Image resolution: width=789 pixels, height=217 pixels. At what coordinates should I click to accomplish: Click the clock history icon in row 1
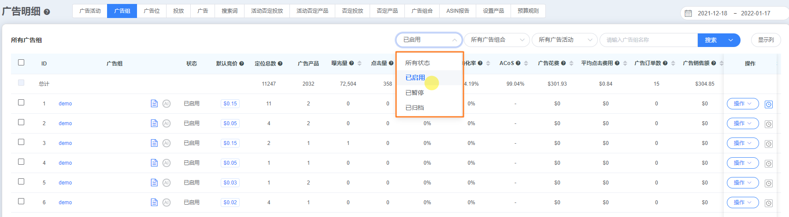click(769, 105)
